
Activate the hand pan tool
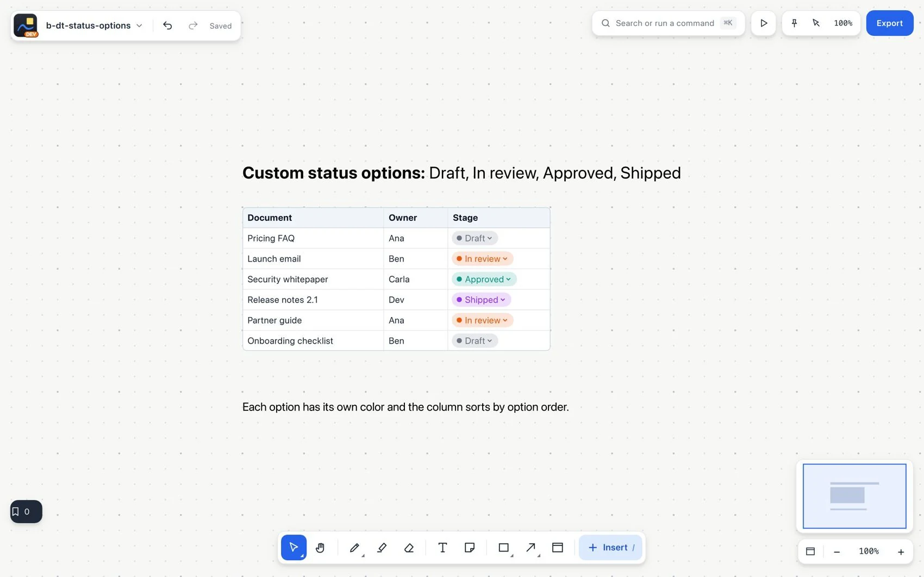click(320, 547)
